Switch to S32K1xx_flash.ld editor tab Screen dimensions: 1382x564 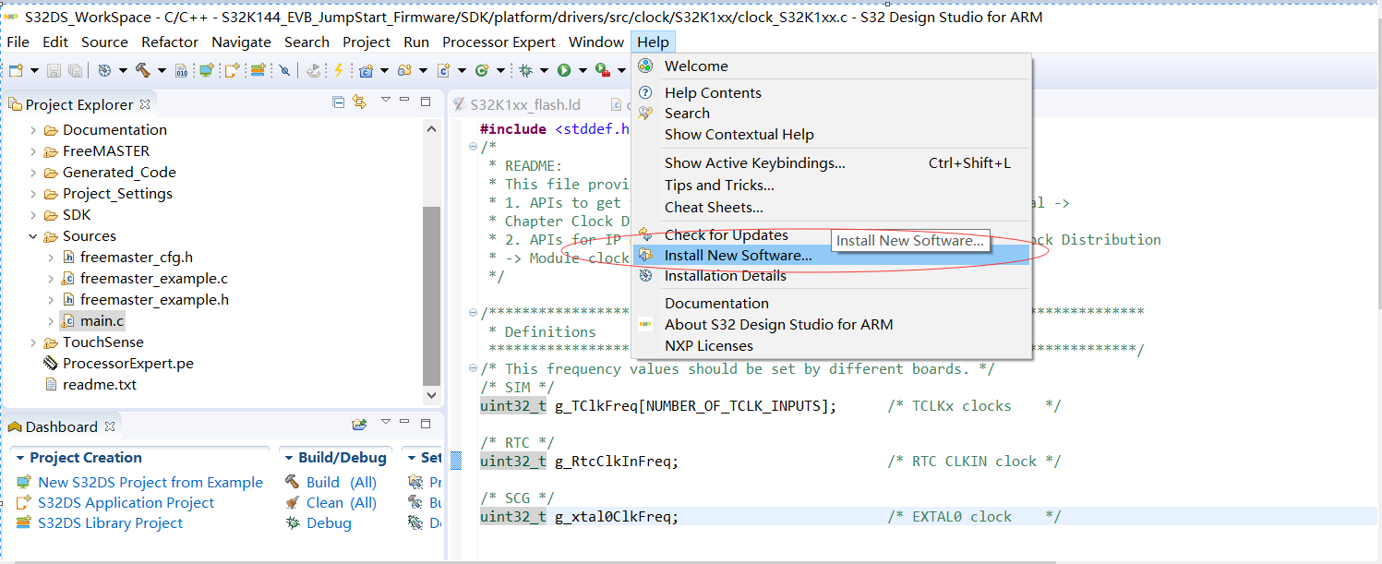(525, 104)
